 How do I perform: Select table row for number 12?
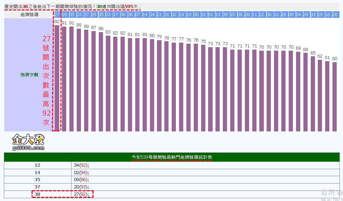pyautogui.click(x=37, y=165)
